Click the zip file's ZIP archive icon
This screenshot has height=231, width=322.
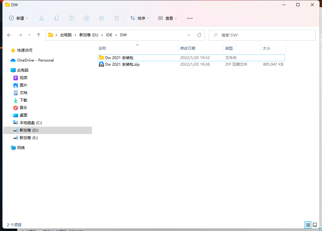[x=101, y=64]
